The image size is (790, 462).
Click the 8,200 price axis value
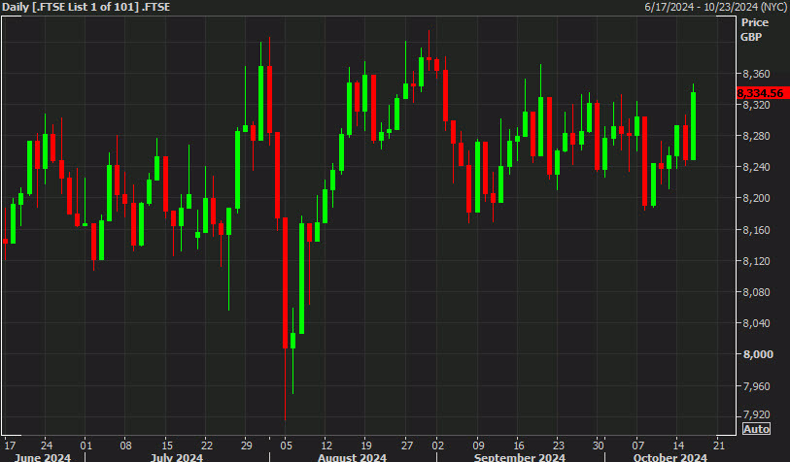coord(756,198)
